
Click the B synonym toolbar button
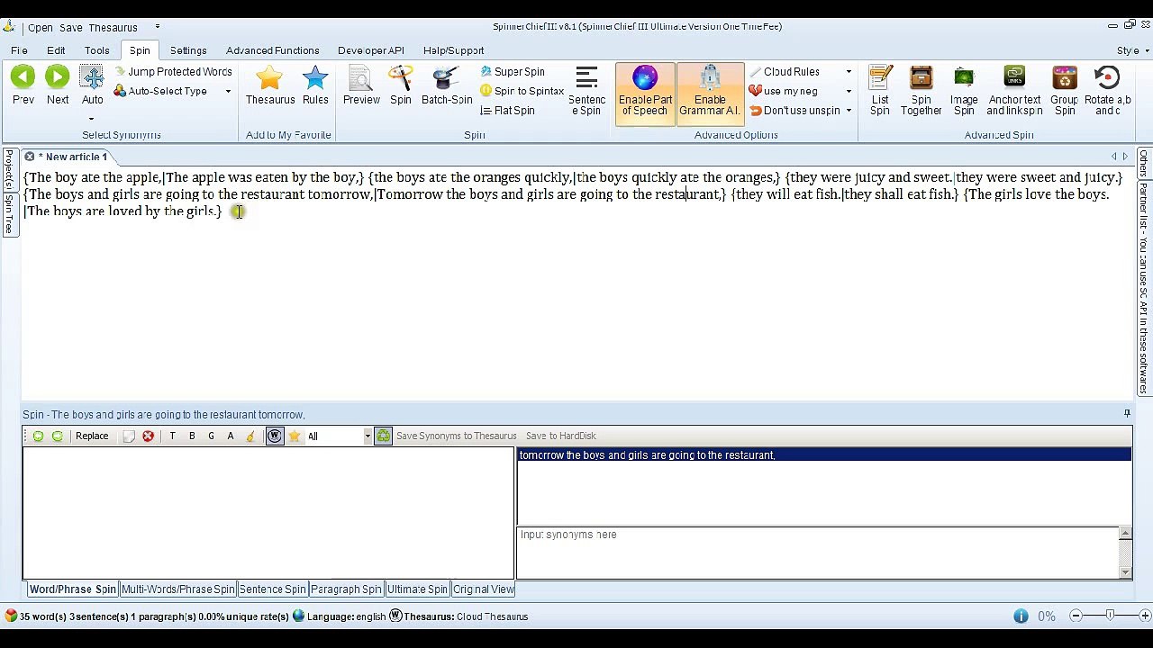click(192, 436)
